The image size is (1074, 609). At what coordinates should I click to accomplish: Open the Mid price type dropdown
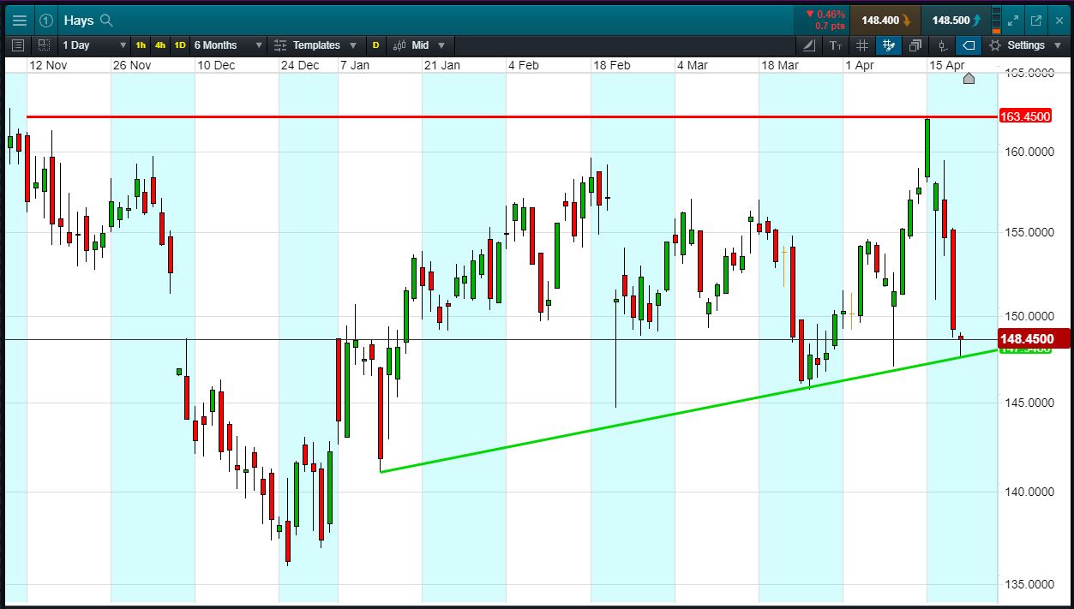point(419,45)
